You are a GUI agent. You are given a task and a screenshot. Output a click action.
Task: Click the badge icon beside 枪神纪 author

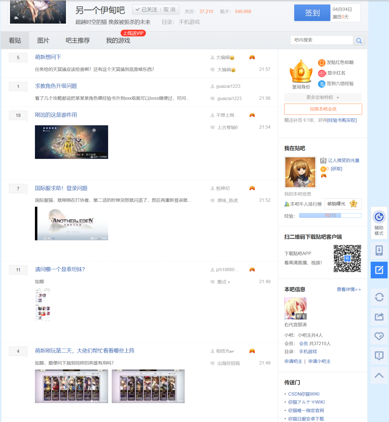click(252, 188)
